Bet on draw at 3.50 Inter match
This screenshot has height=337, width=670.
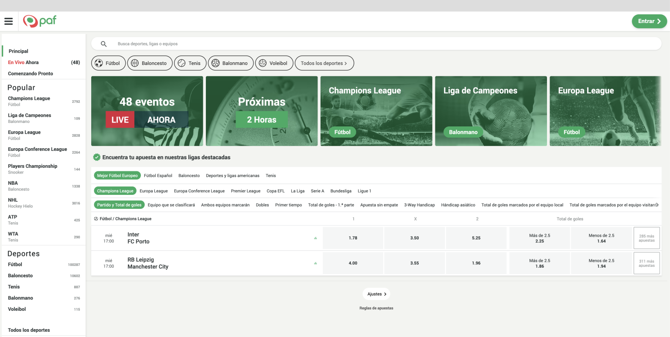tap(415, 238)
